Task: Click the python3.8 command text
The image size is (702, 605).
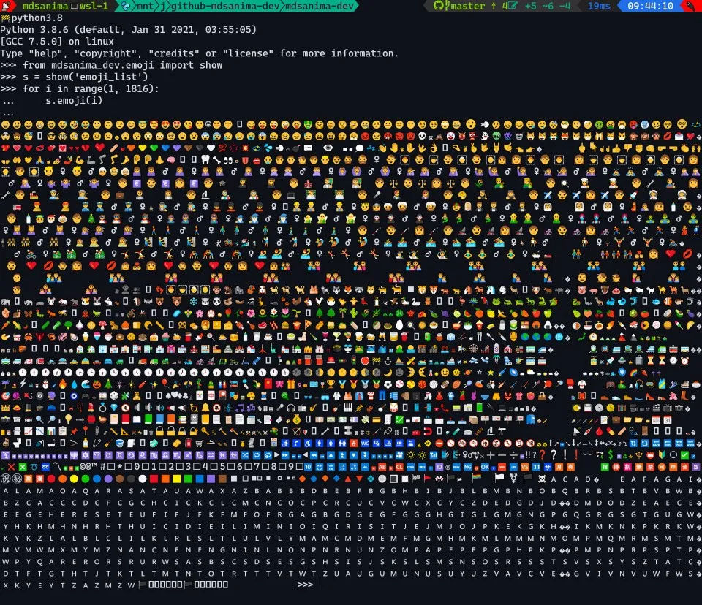Action: coord(37,18)
